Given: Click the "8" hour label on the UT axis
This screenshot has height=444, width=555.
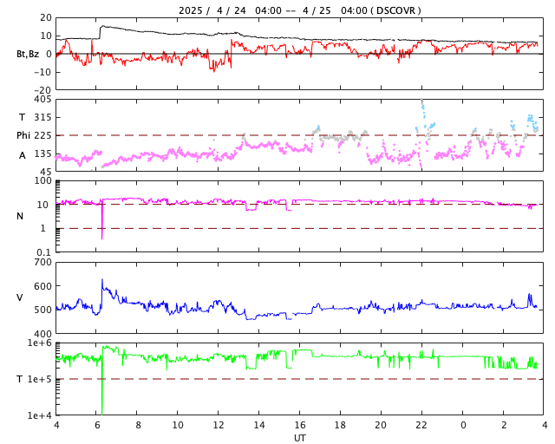Looking at the screenshot, I should click(x=138, y=425).
